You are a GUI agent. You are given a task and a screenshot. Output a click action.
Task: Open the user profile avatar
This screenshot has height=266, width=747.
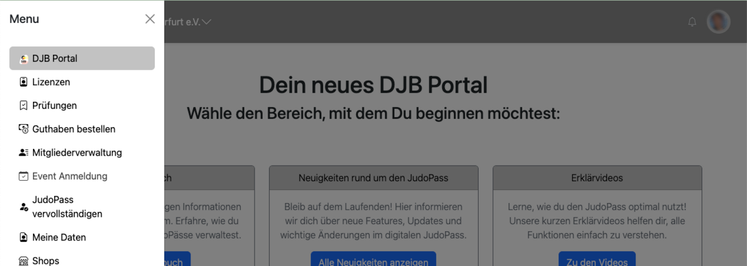pos(718,22)
